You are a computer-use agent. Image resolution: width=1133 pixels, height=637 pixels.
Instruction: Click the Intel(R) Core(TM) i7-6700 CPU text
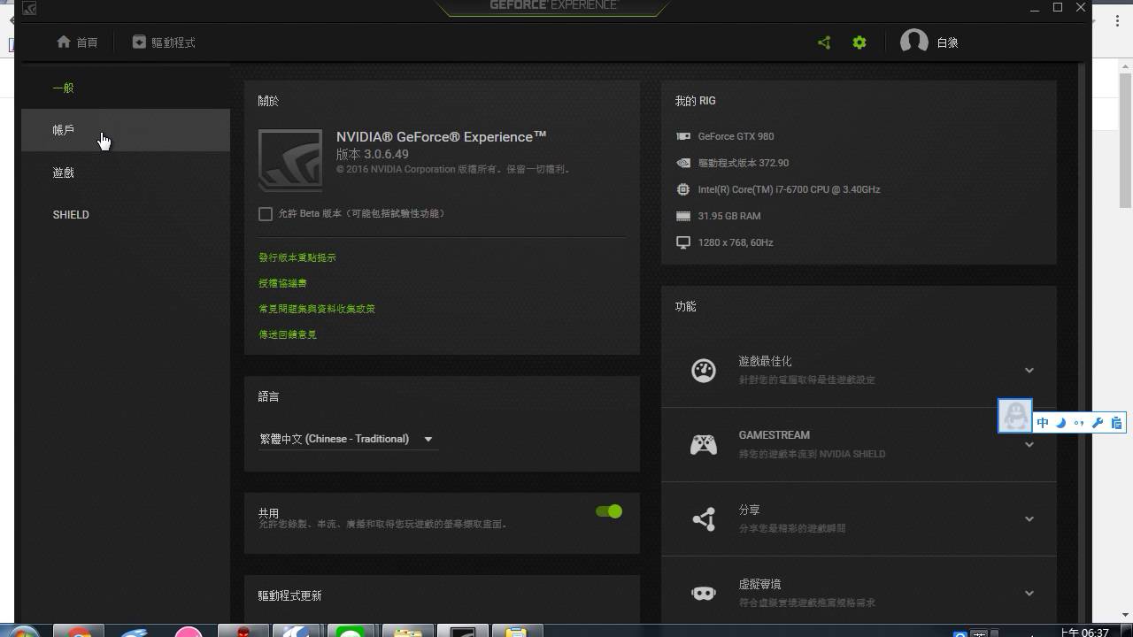(x=789, y=189)
